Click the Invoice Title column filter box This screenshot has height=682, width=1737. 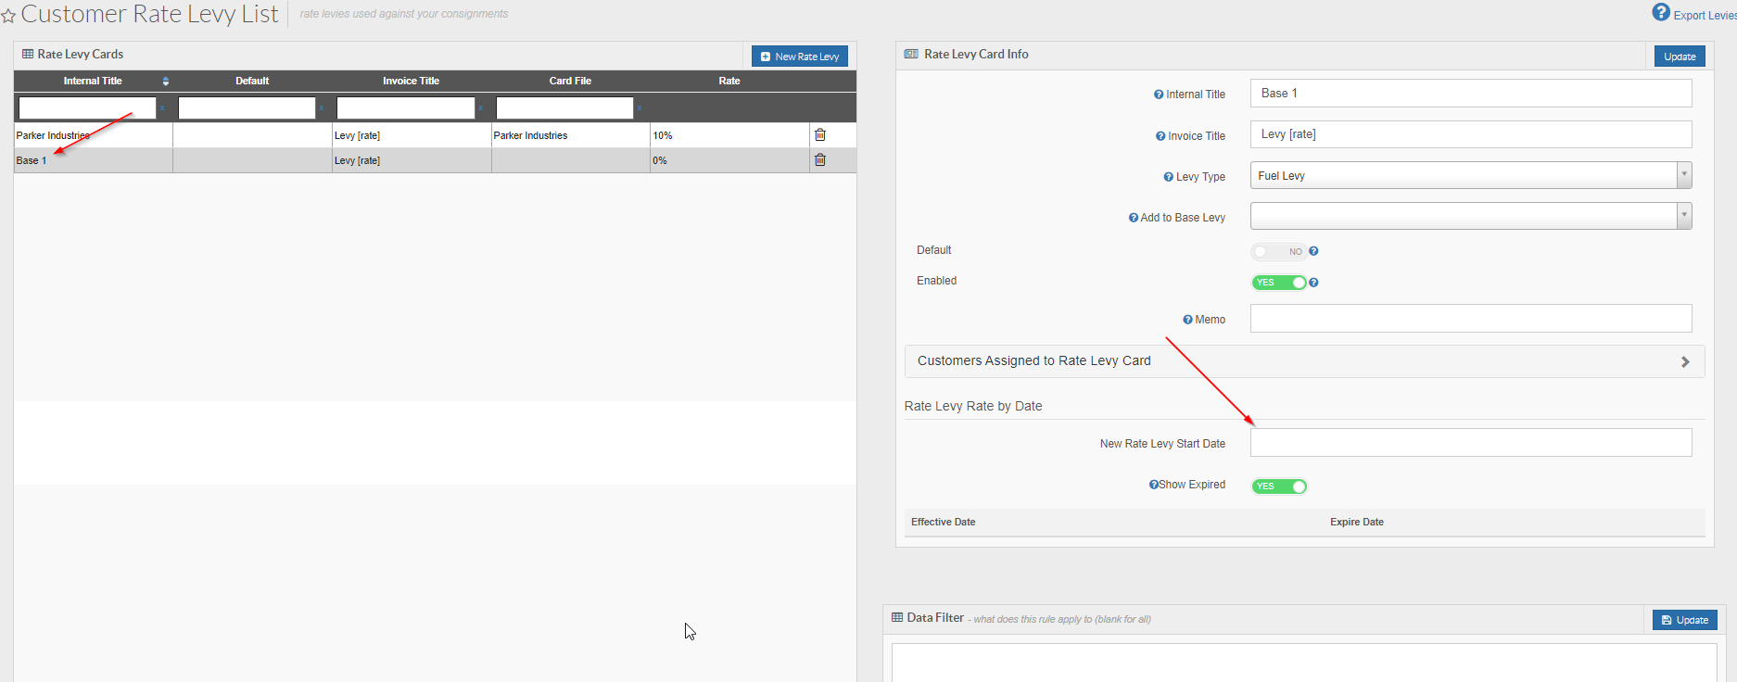coord(406,108)
